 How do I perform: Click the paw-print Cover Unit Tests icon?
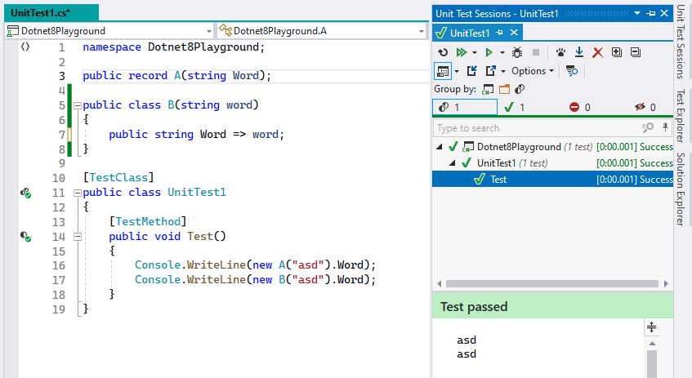tap(560, 52)
